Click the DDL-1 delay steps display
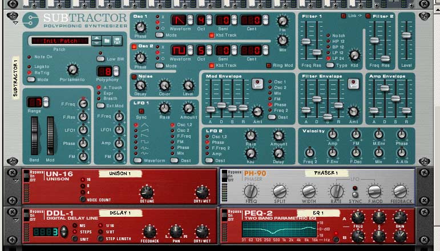This screenshot has width=440, height=251. tap(46, 232)
